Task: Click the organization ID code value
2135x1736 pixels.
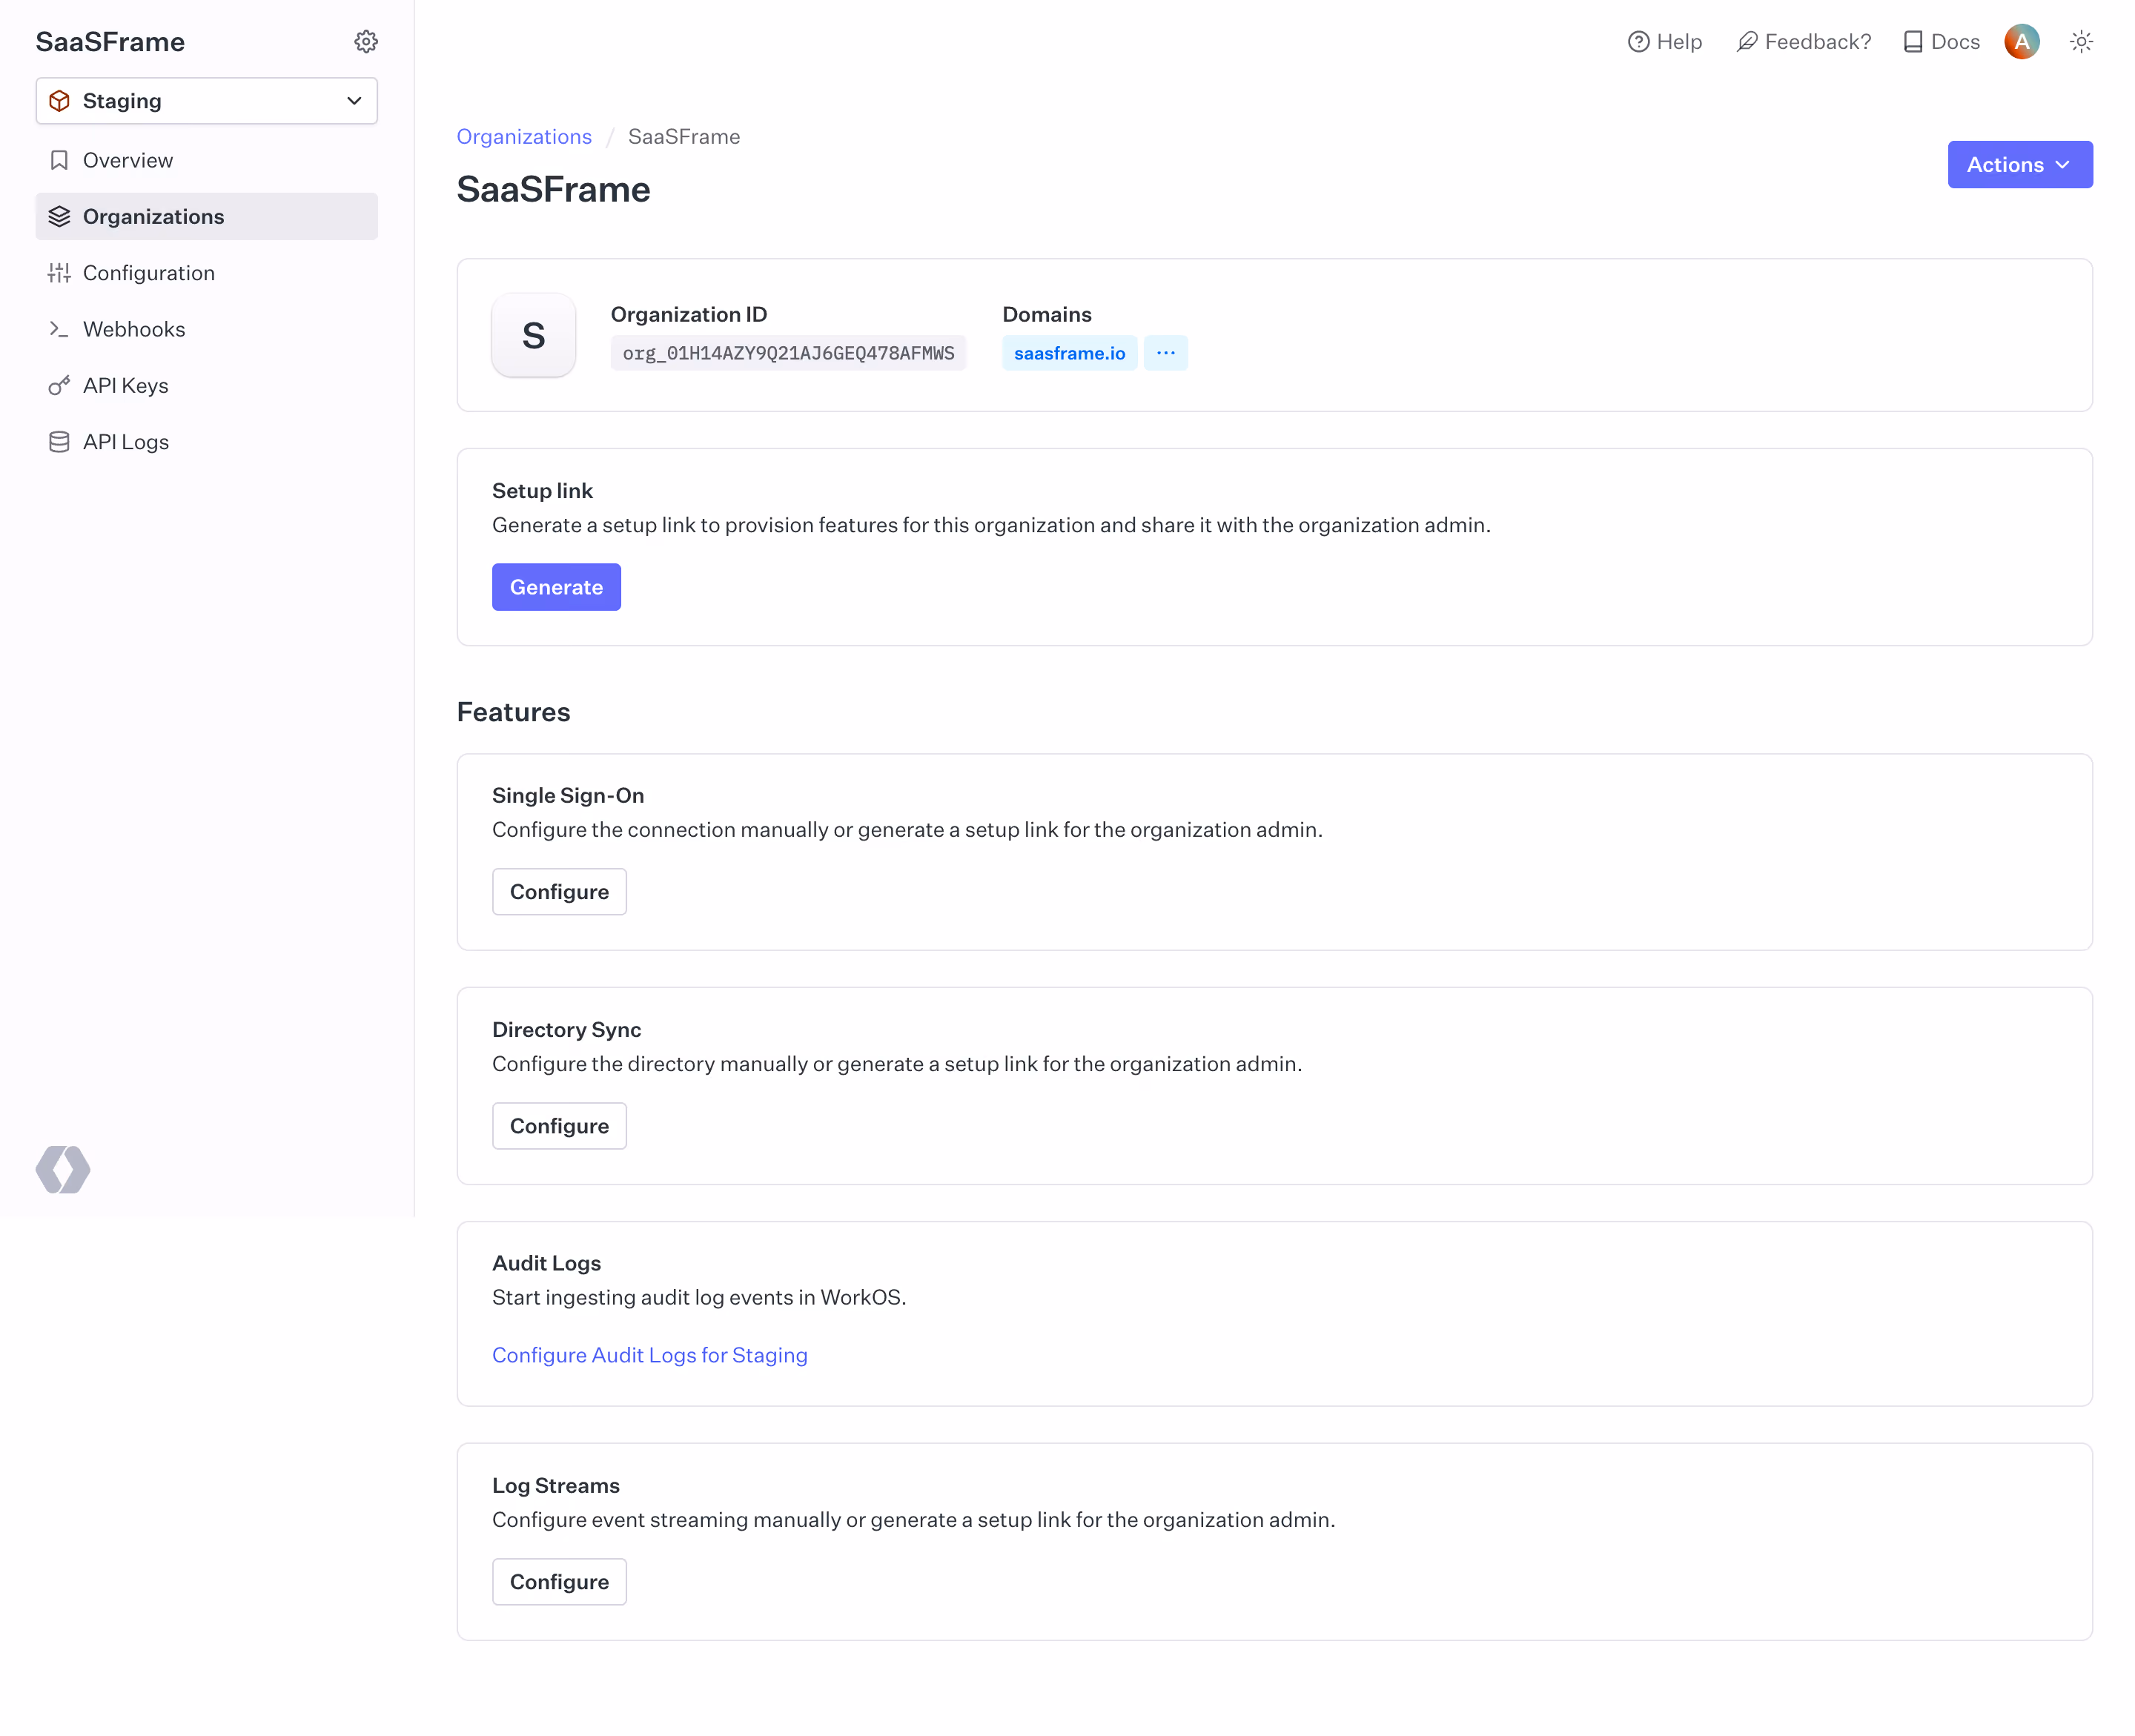Action: (789, 353)
